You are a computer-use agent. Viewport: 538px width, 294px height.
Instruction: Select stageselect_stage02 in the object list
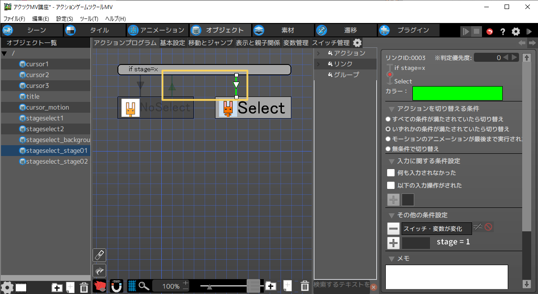pos(56,161)
